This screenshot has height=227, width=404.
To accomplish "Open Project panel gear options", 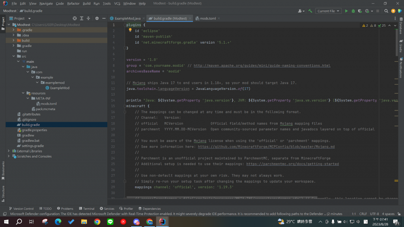I will [x=97, y=18].
